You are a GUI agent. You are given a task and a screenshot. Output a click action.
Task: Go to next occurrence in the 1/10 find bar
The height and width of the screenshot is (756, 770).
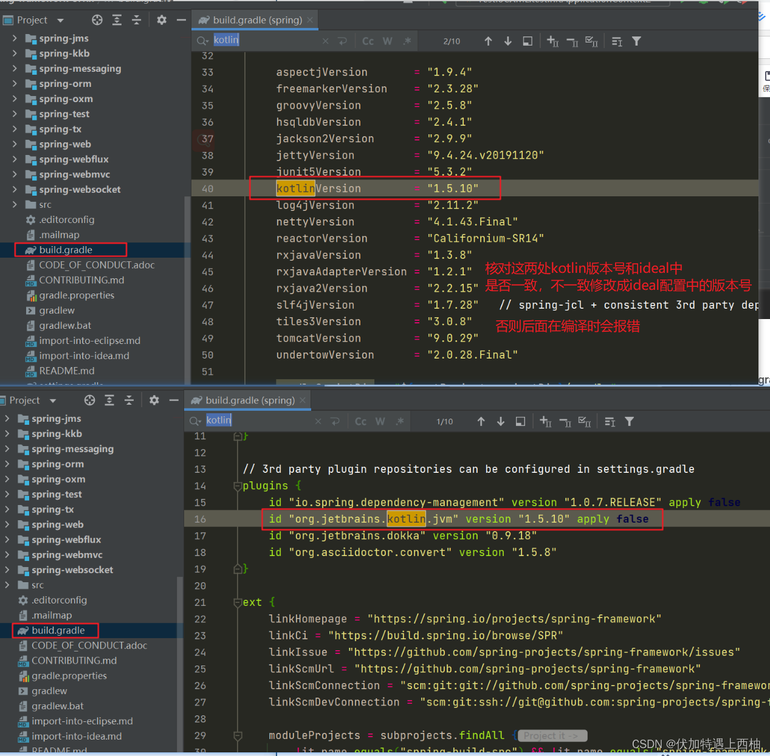[500, 421]
